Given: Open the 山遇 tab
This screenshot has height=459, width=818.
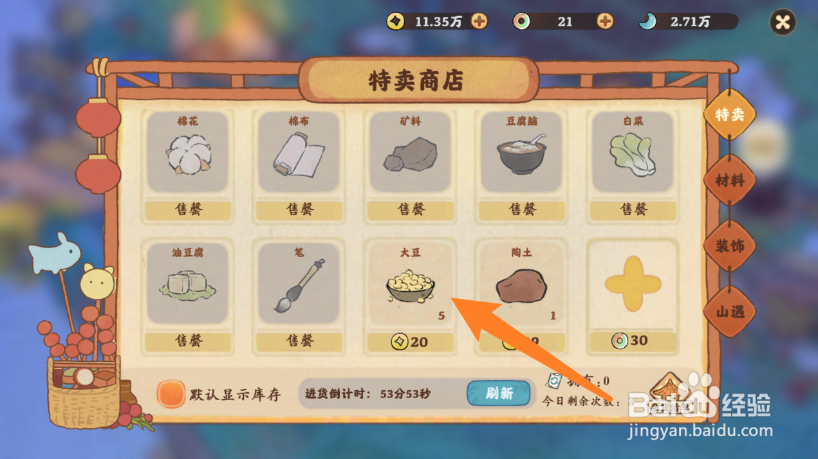Looking at the screenshot, I should (x=729, y=312).
